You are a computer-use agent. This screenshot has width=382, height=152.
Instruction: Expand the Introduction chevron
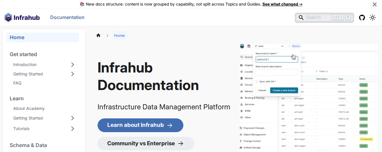point(73,65)
